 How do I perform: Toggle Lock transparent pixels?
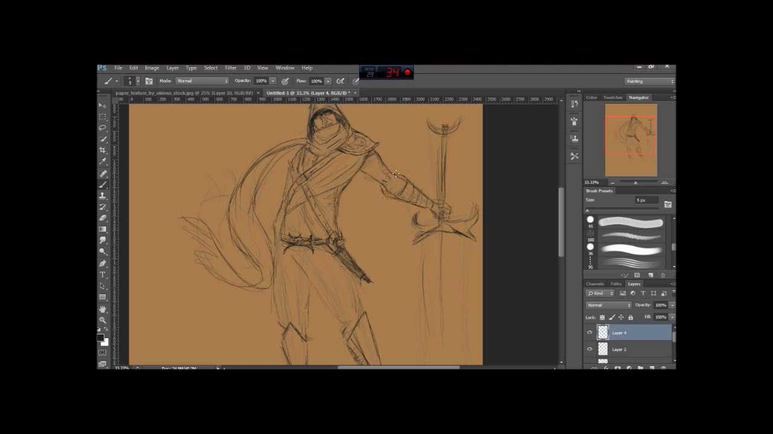(x=602, y=318)
